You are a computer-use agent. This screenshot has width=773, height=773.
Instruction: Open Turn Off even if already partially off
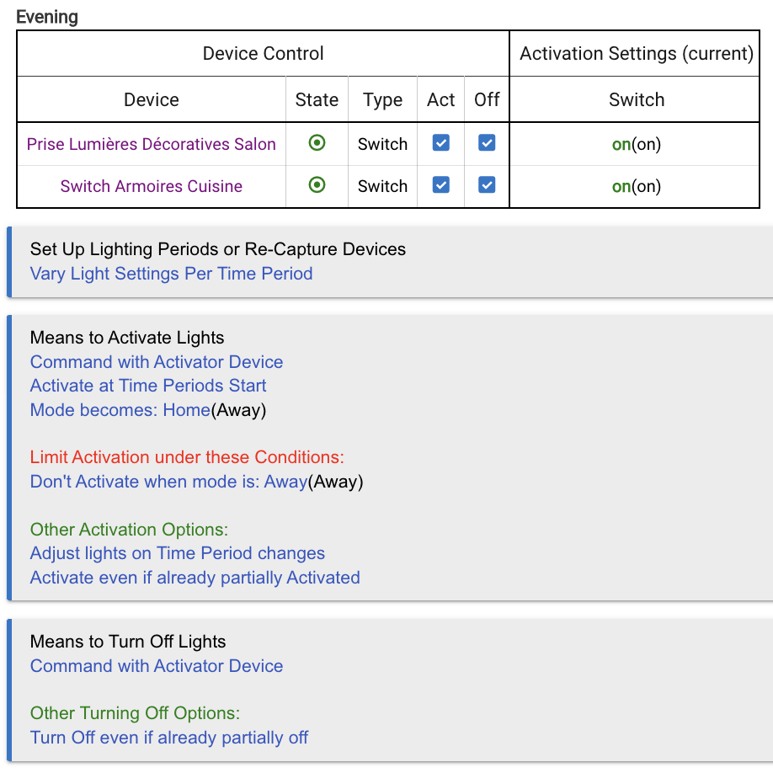pyautogui.click(x=169, y=738)
